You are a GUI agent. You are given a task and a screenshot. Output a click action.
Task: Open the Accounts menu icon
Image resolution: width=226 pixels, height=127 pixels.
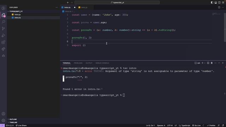(3, 114)
